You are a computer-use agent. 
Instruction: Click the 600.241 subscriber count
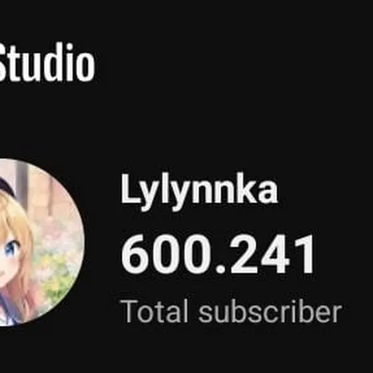pyautogui.click(x=218, y=254)
